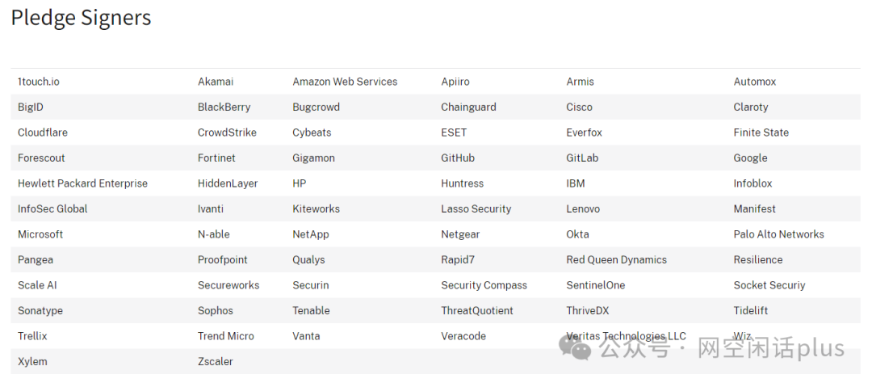
Task: Open the Hewlett Packard Enterprise entry
Action: pos(83,183)
